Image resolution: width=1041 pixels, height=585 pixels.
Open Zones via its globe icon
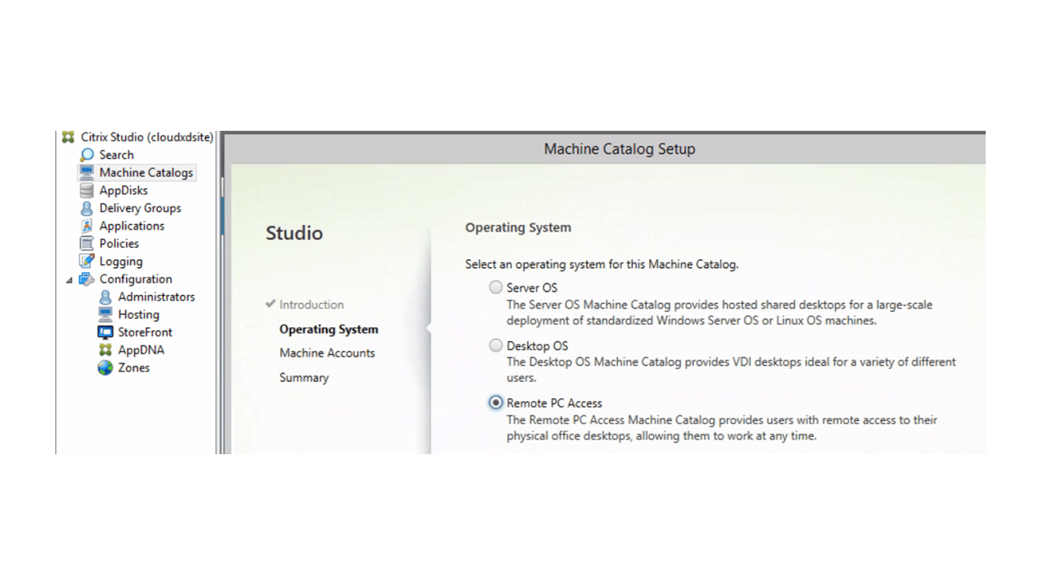(x=105, y=367)
